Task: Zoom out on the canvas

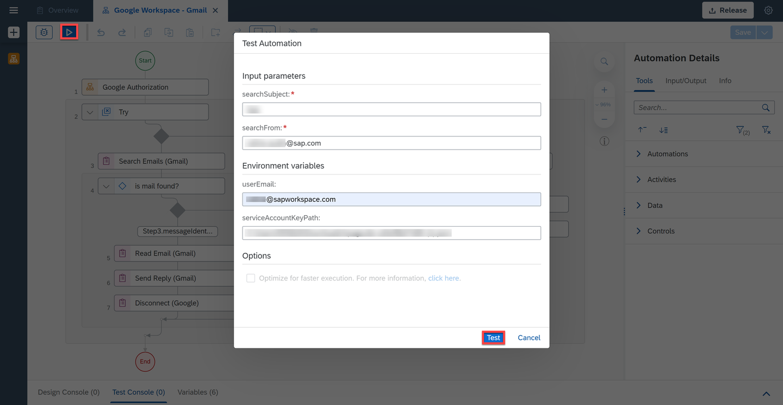Action: coord(604,119)
